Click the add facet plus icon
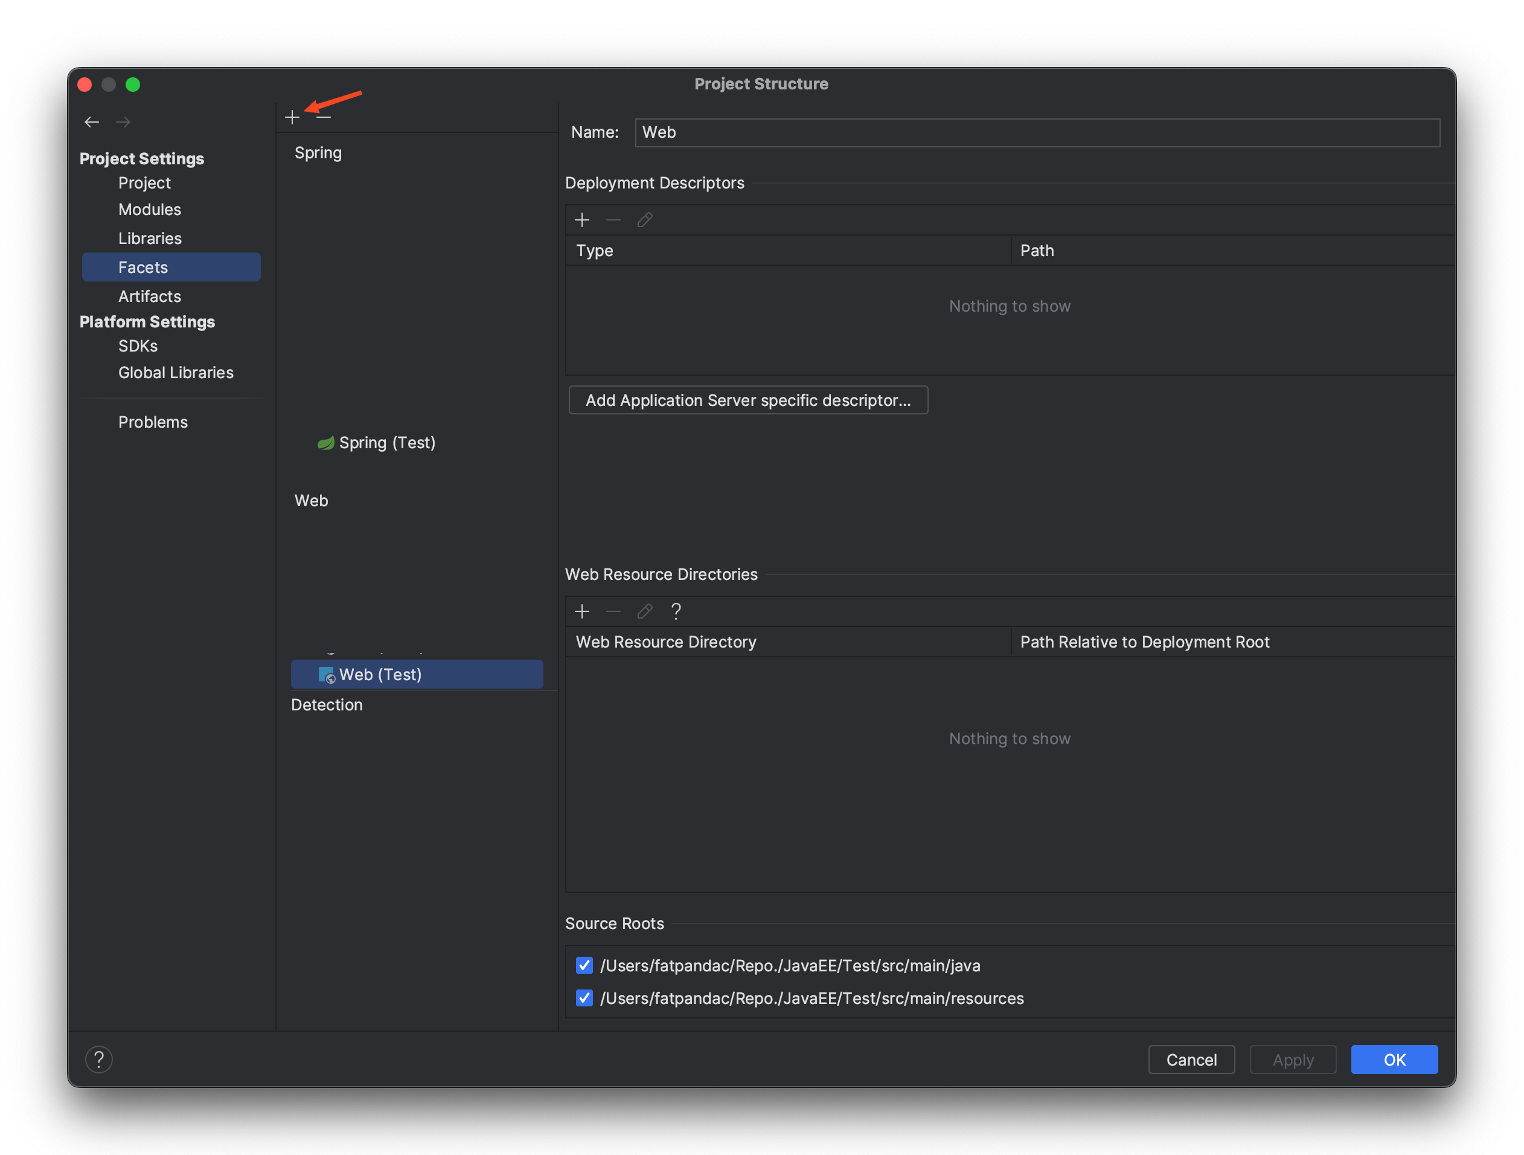This screenshot has width=1524, height=1155. (x=292, y=117)
